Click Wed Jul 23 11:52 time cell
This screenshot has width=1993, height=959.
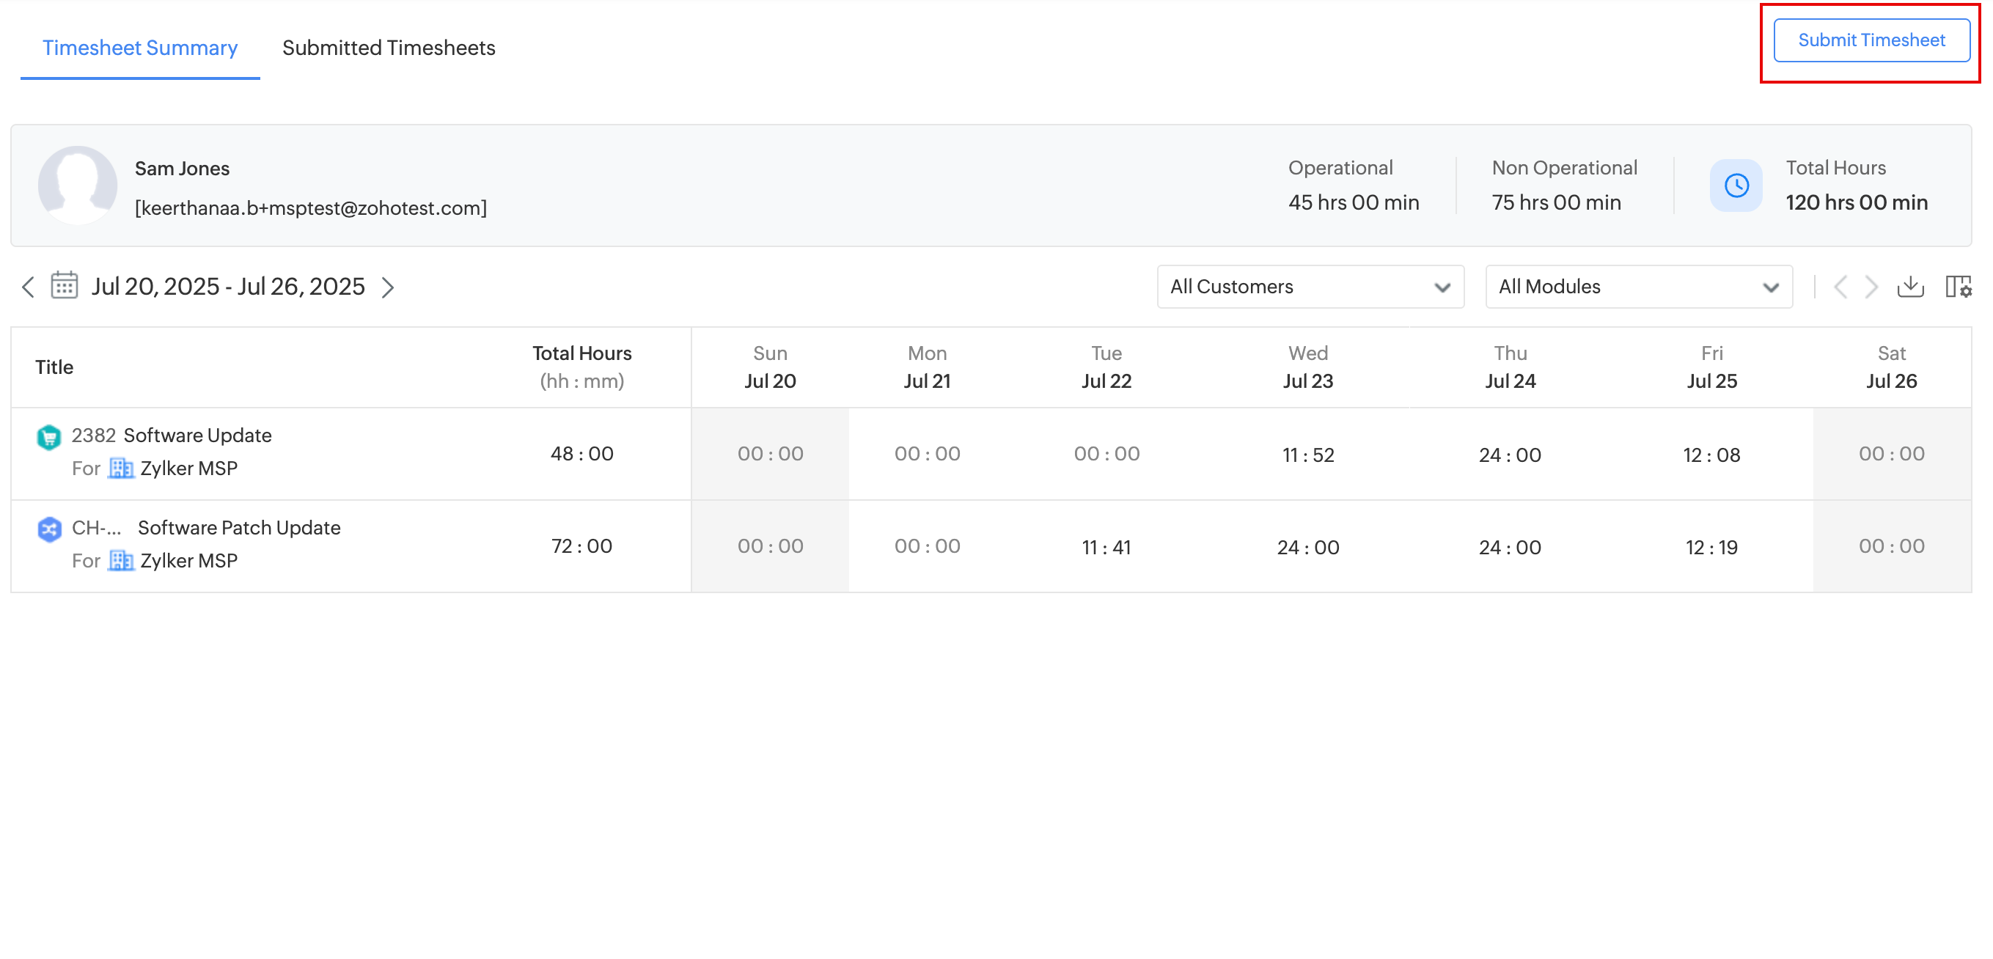pos(1307,455)
